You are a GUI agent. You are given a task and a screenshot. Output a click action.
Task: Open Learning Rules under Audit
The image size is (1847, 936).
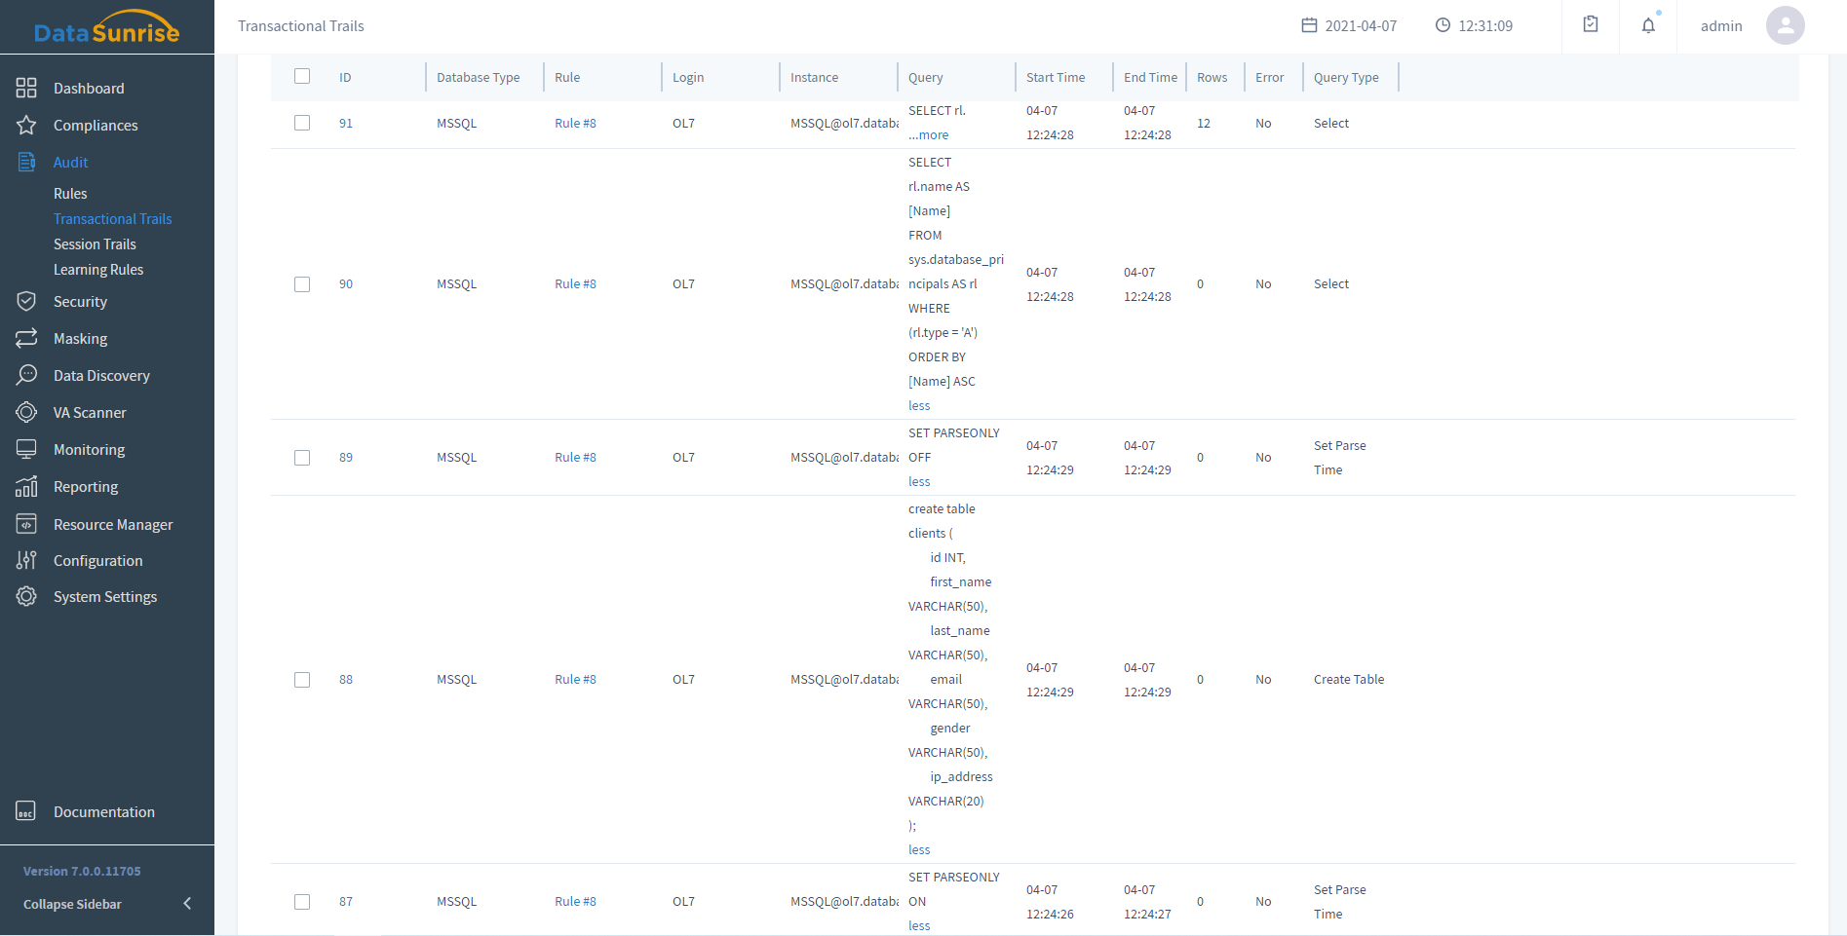tap(98, 270)
